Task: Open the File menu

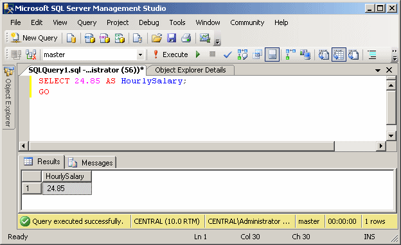Action: click(15, 22)
